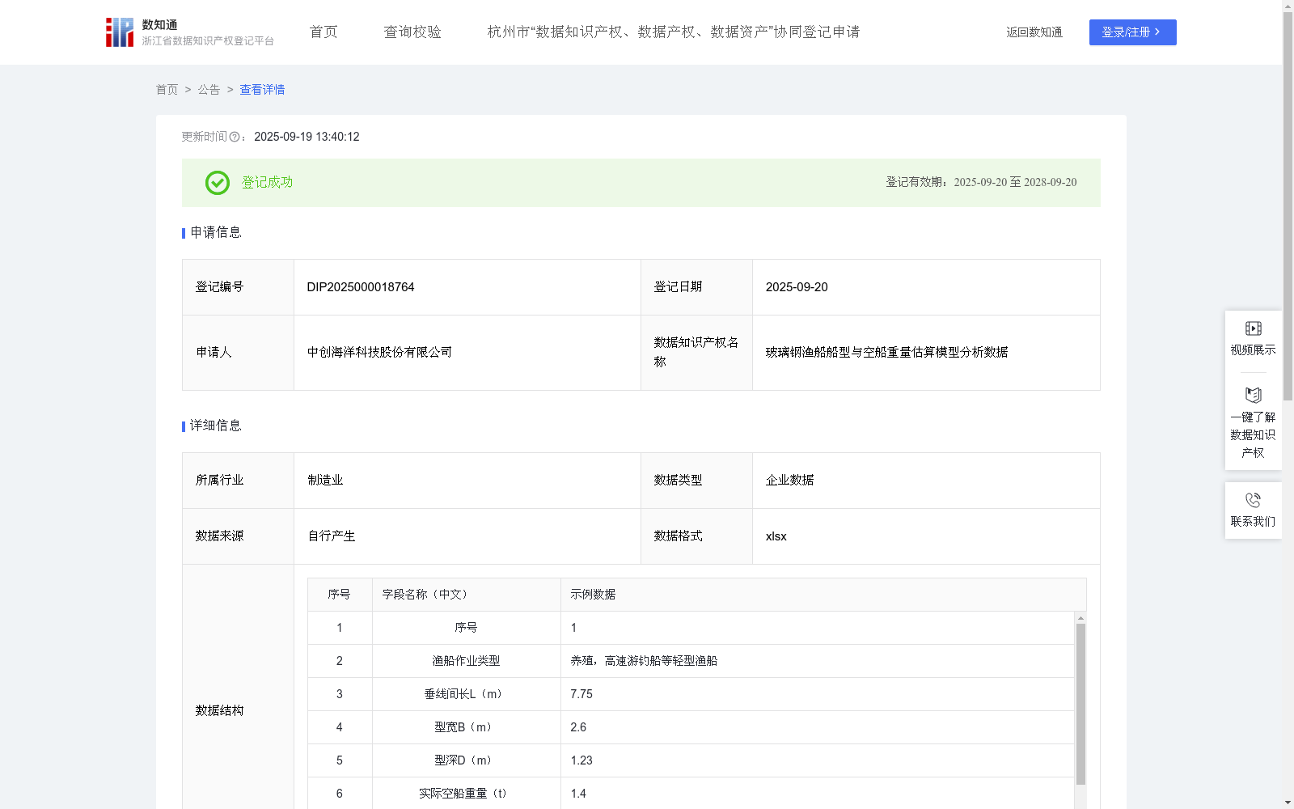Click the green 登记成功 checkmark icon
1294x809 pixels.
click(x=217, y=183)
